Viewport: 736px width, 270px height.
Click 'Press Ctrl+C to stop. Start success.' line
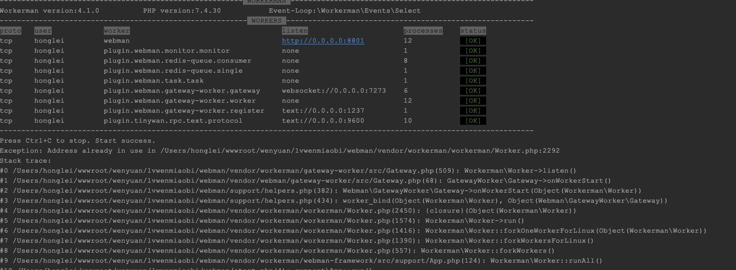pos(78,141)
